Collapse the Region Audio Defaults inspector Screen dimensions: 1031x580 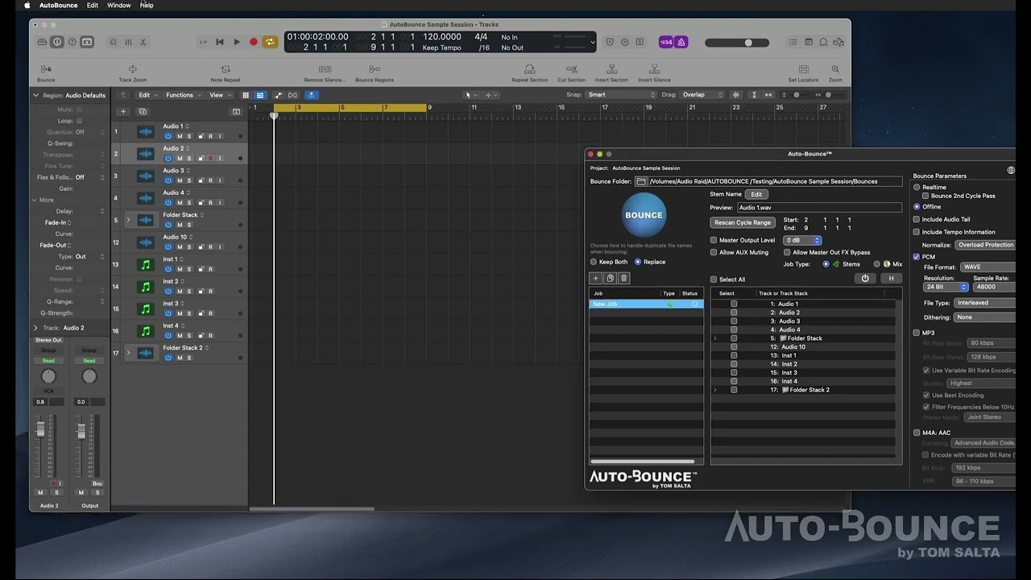click(35, 95)
